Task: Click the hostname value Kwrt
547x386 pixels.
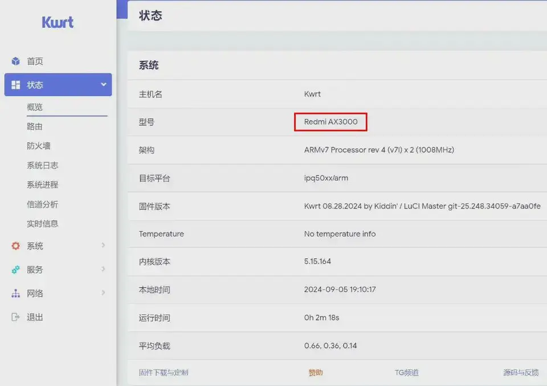Action: (312, 94)
